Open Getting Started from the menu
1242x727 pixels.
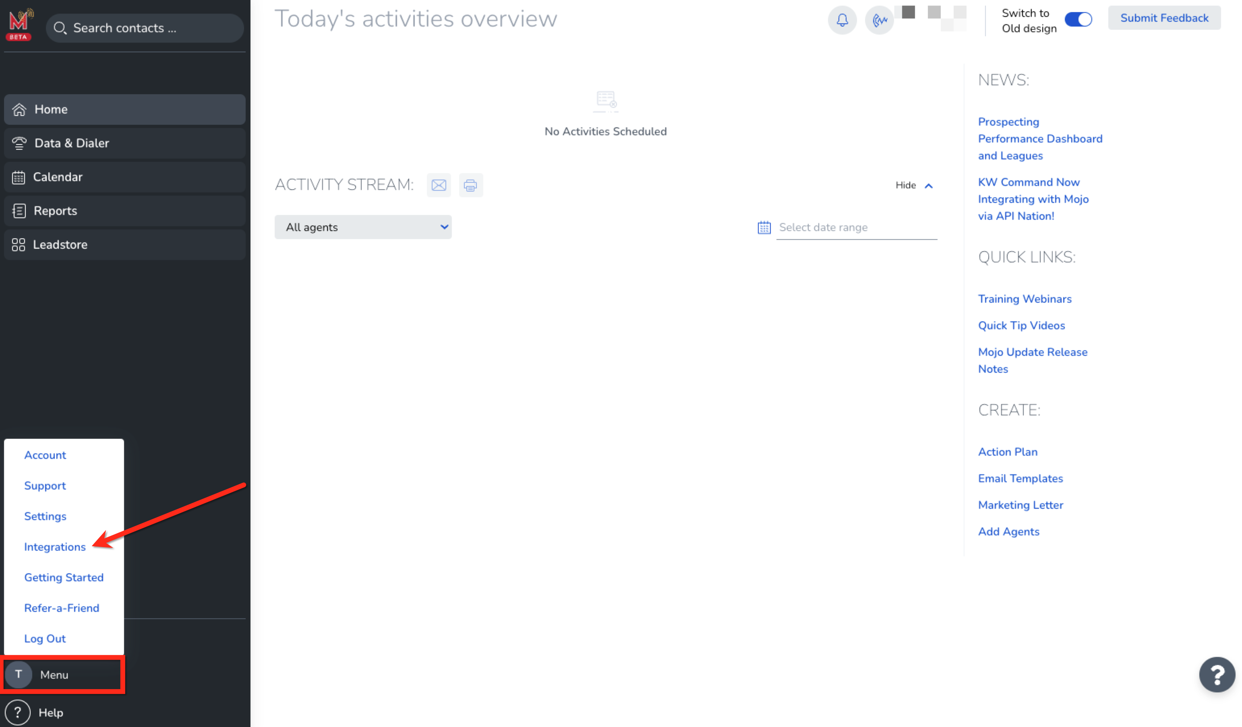64,577
